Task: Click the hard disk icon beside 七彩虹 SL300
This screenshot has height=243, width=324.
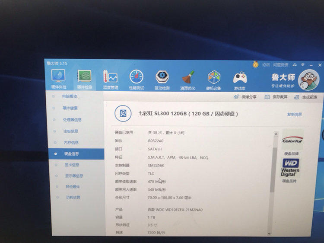Action: pos(123,113)
